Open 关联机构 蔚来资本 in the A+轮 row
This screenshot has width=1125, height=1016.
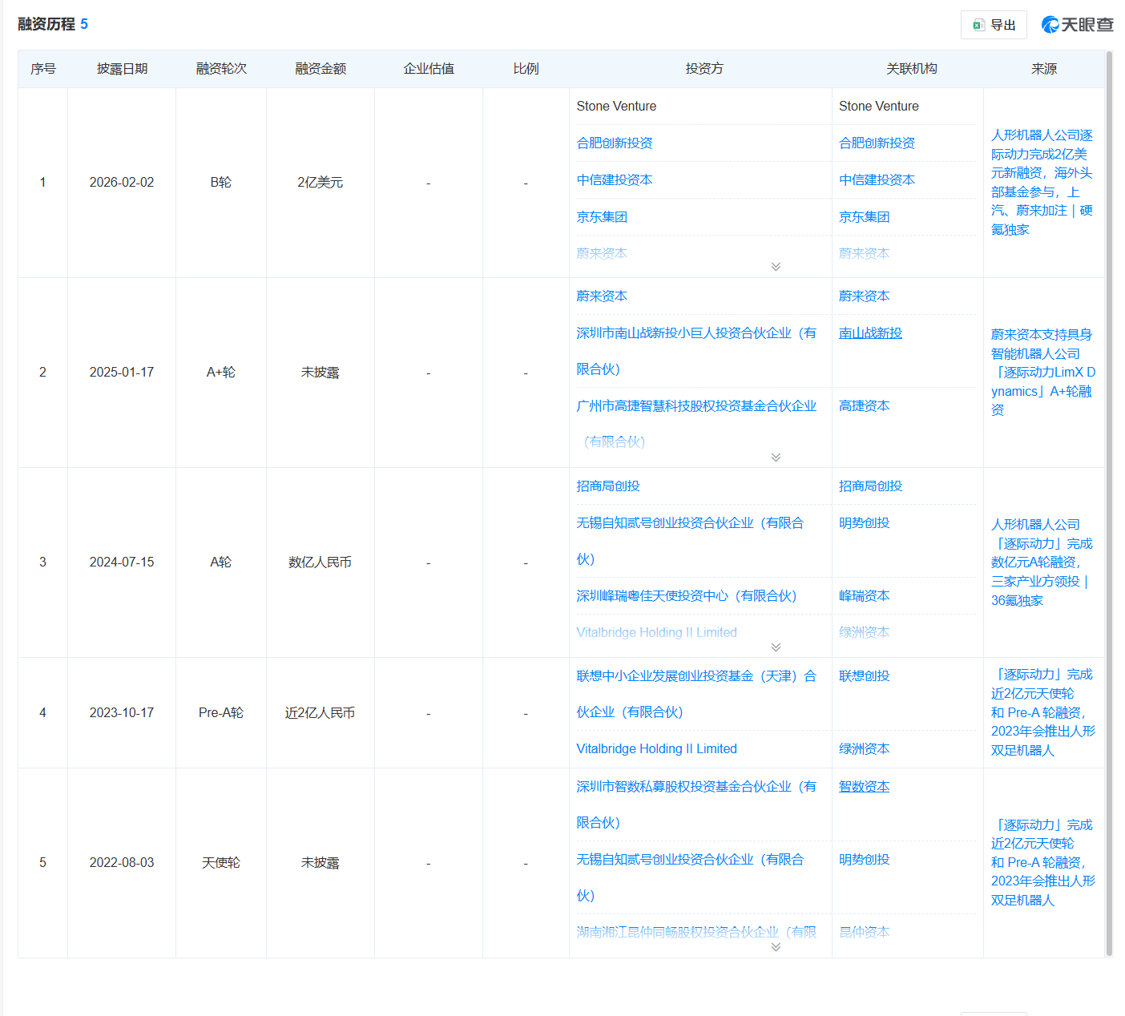[x=864, y=296]
